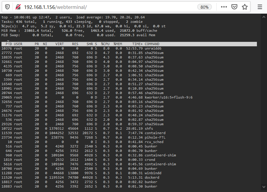Click the shfs process name
This screenshot has width=267, height=192.
click(x=149, y=128)
